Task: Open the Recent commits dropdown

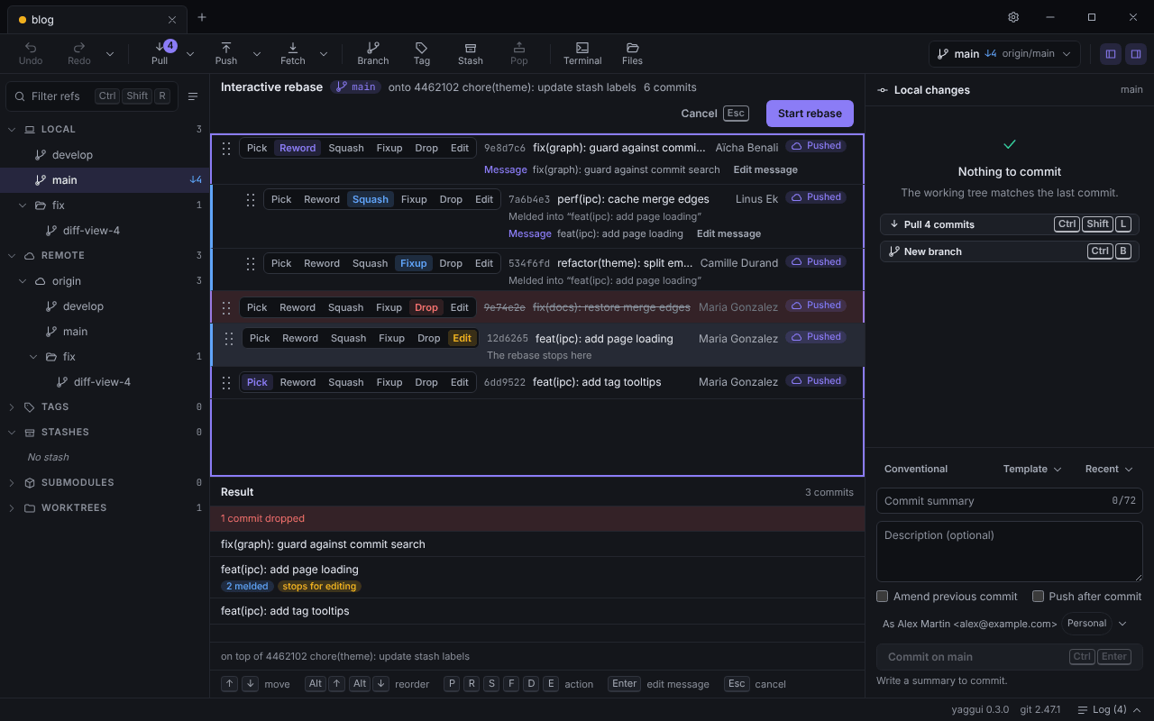Action: pos(1109,470)
